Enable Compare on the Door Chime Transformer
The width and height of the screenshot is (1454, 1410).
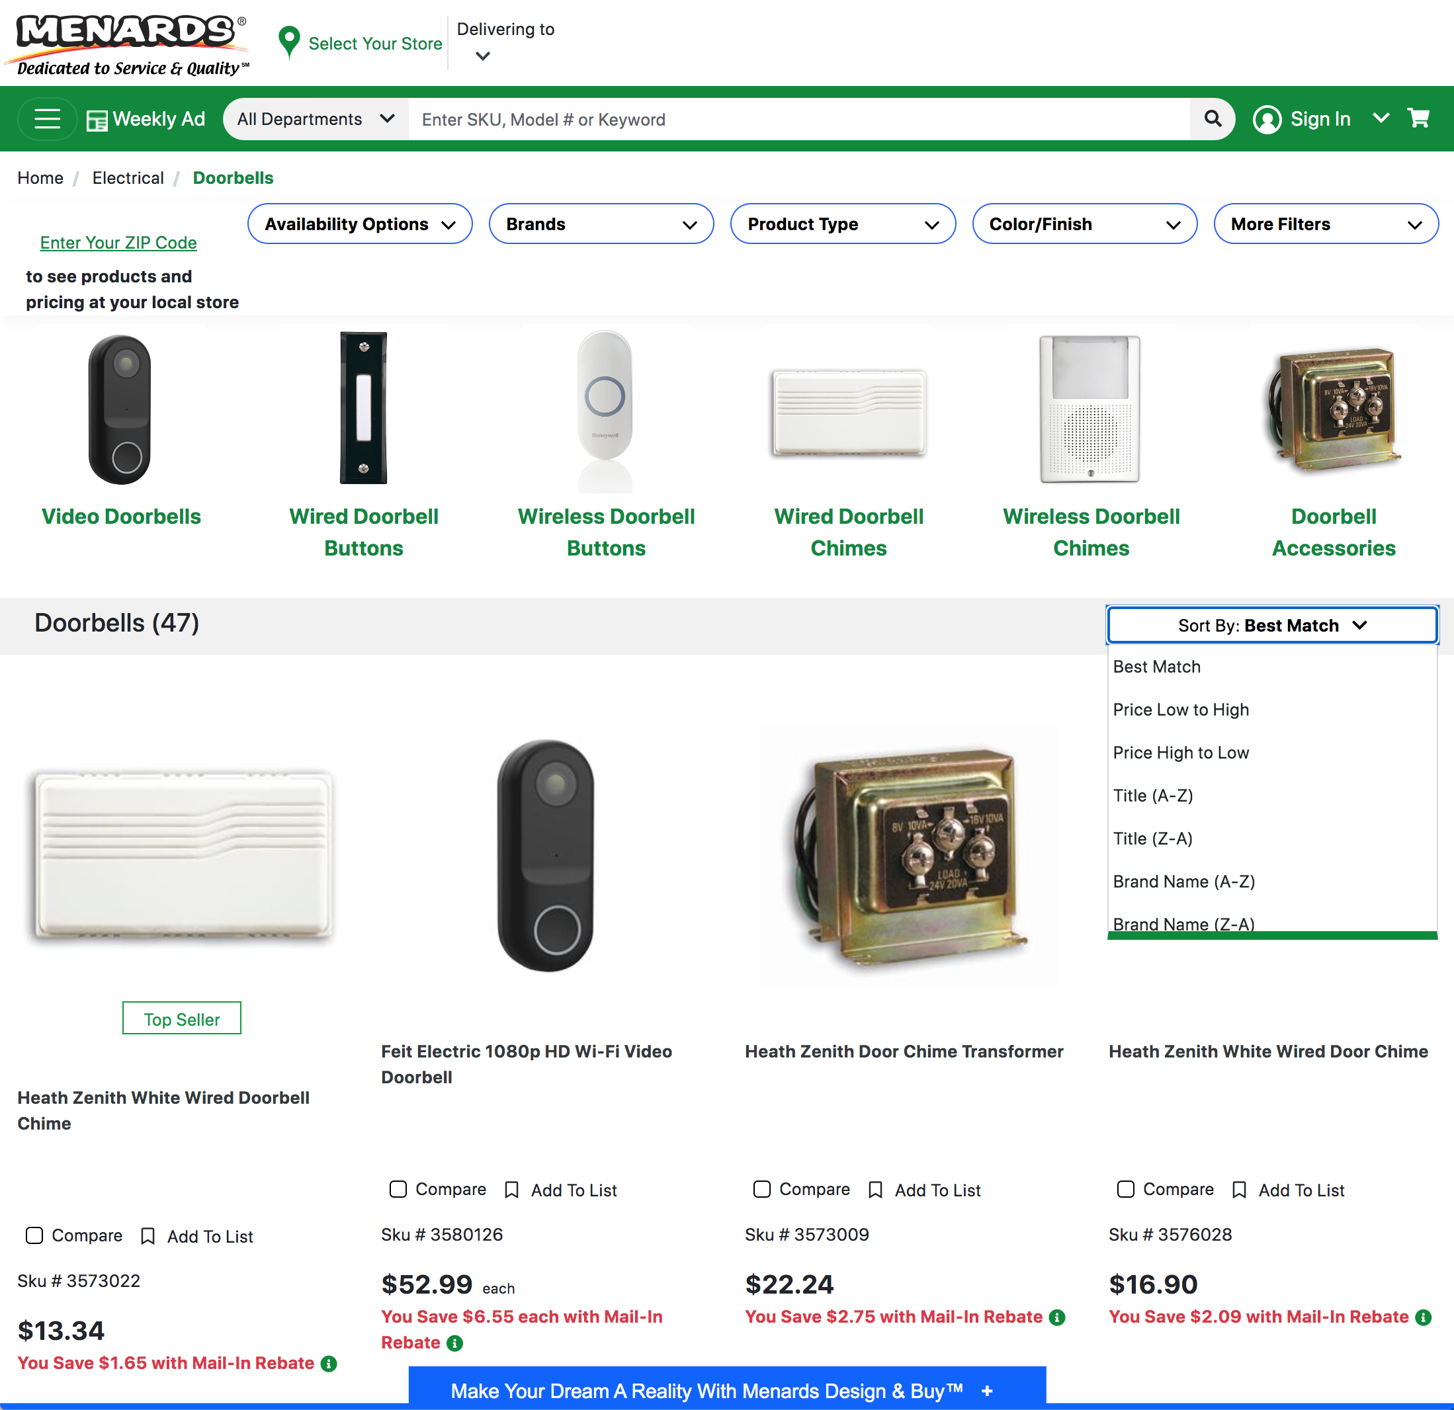coord(762,1189)
